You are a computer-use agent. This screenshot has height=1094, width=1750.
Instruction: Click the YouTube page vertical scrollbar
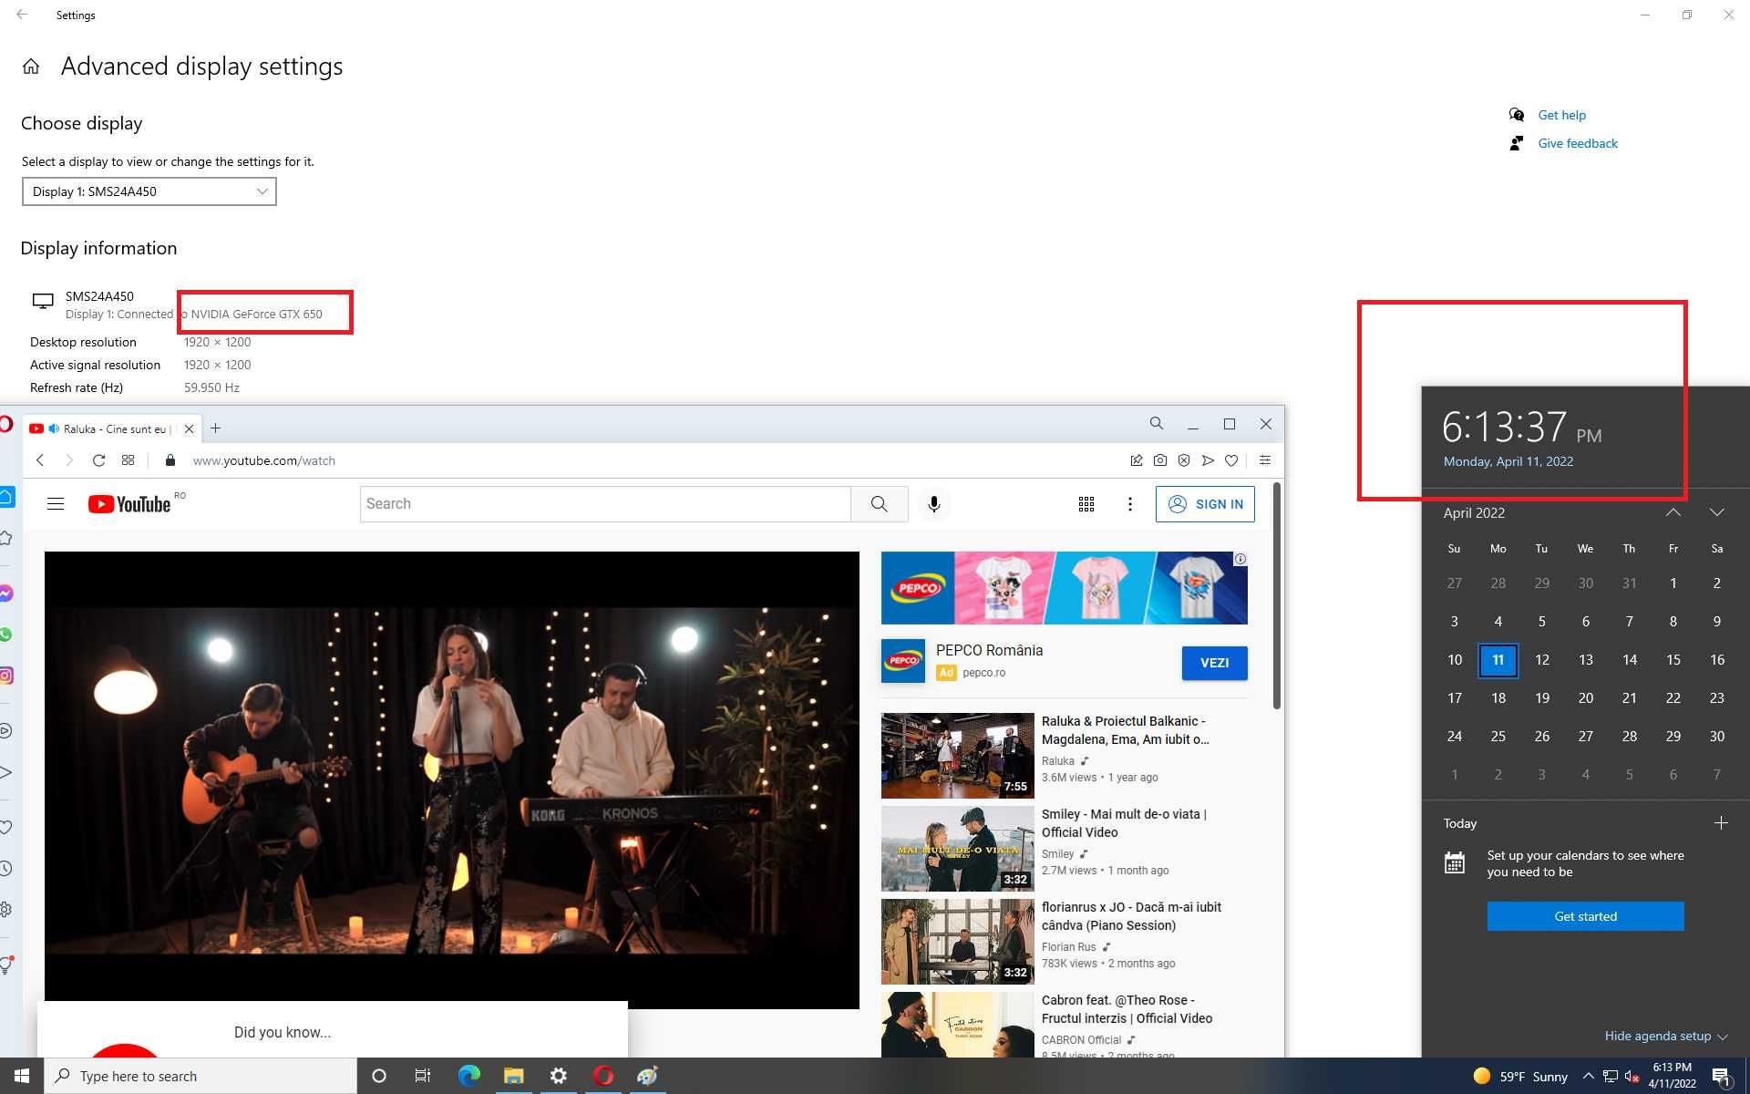point(1277,595)
